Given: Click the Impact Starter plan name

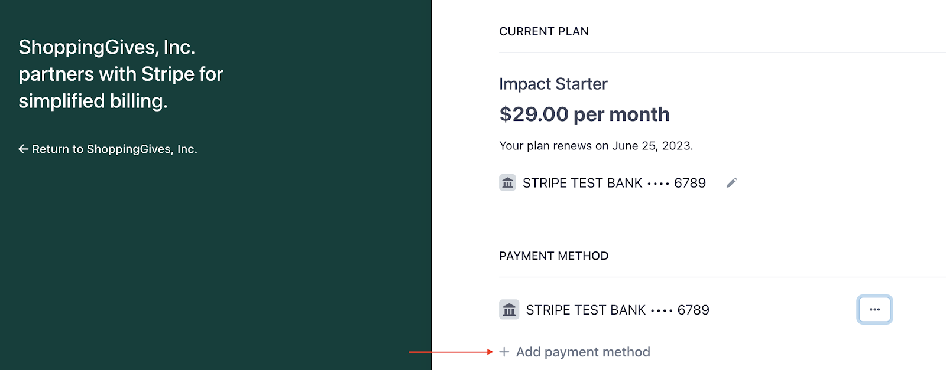Looking at the screenshot, I should tap(553, 84).
